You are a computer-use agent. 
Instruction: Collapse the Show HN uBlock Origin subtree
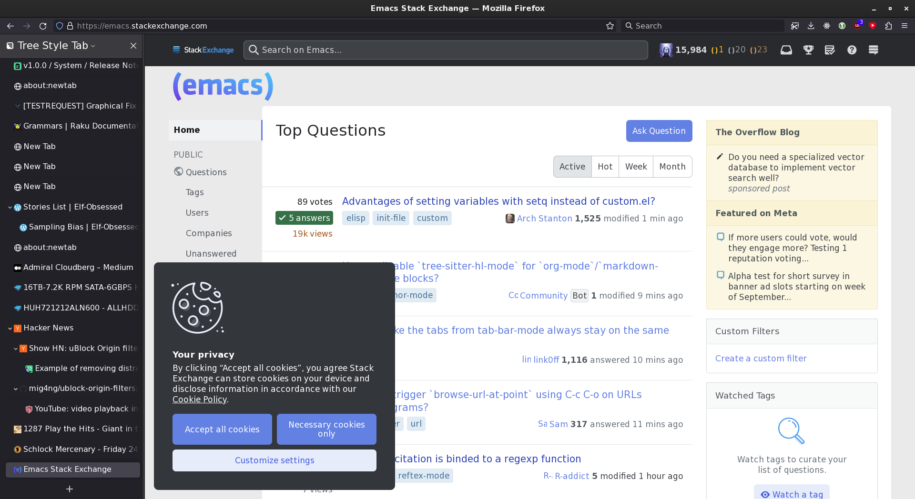(x=16, y=349)
